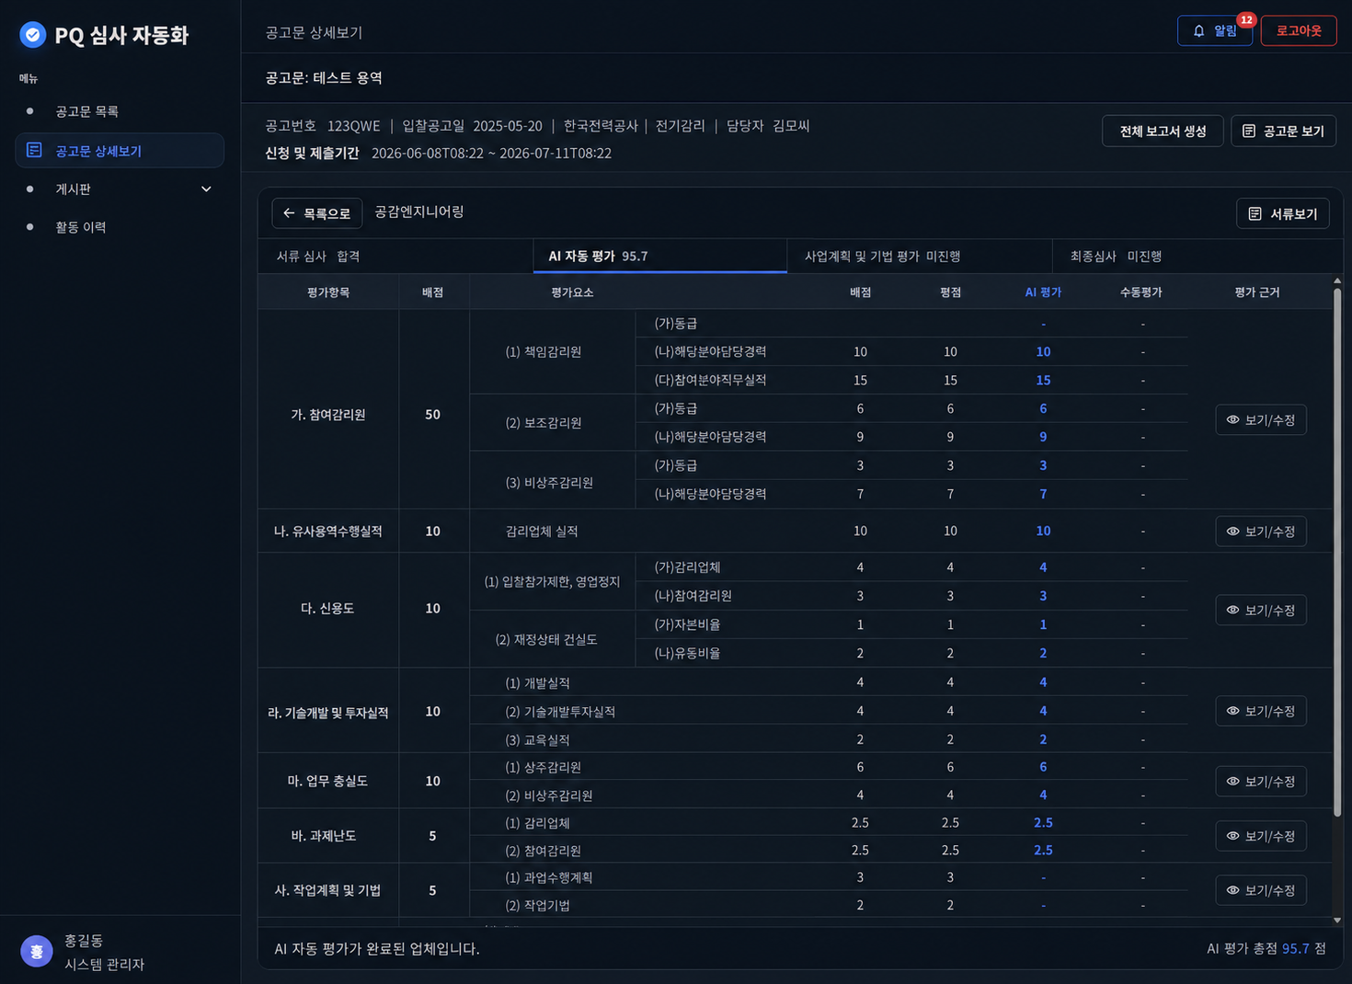Viewport: 1352px width, 984px height.
Task: Click the 공고문: 테스트 용역 title
Action: pyautogui.click(x=324, y=78)
